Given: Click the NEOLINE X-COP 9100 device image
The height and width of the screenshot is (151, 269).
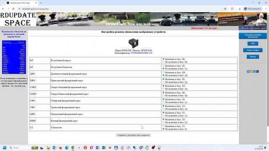Looking at the screenshot, I should 133,43.
